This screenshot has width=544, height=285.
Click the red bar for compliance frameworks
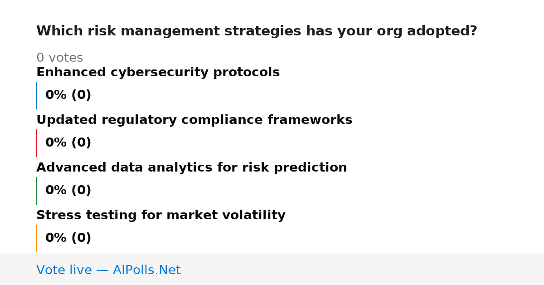pos(36,143)
